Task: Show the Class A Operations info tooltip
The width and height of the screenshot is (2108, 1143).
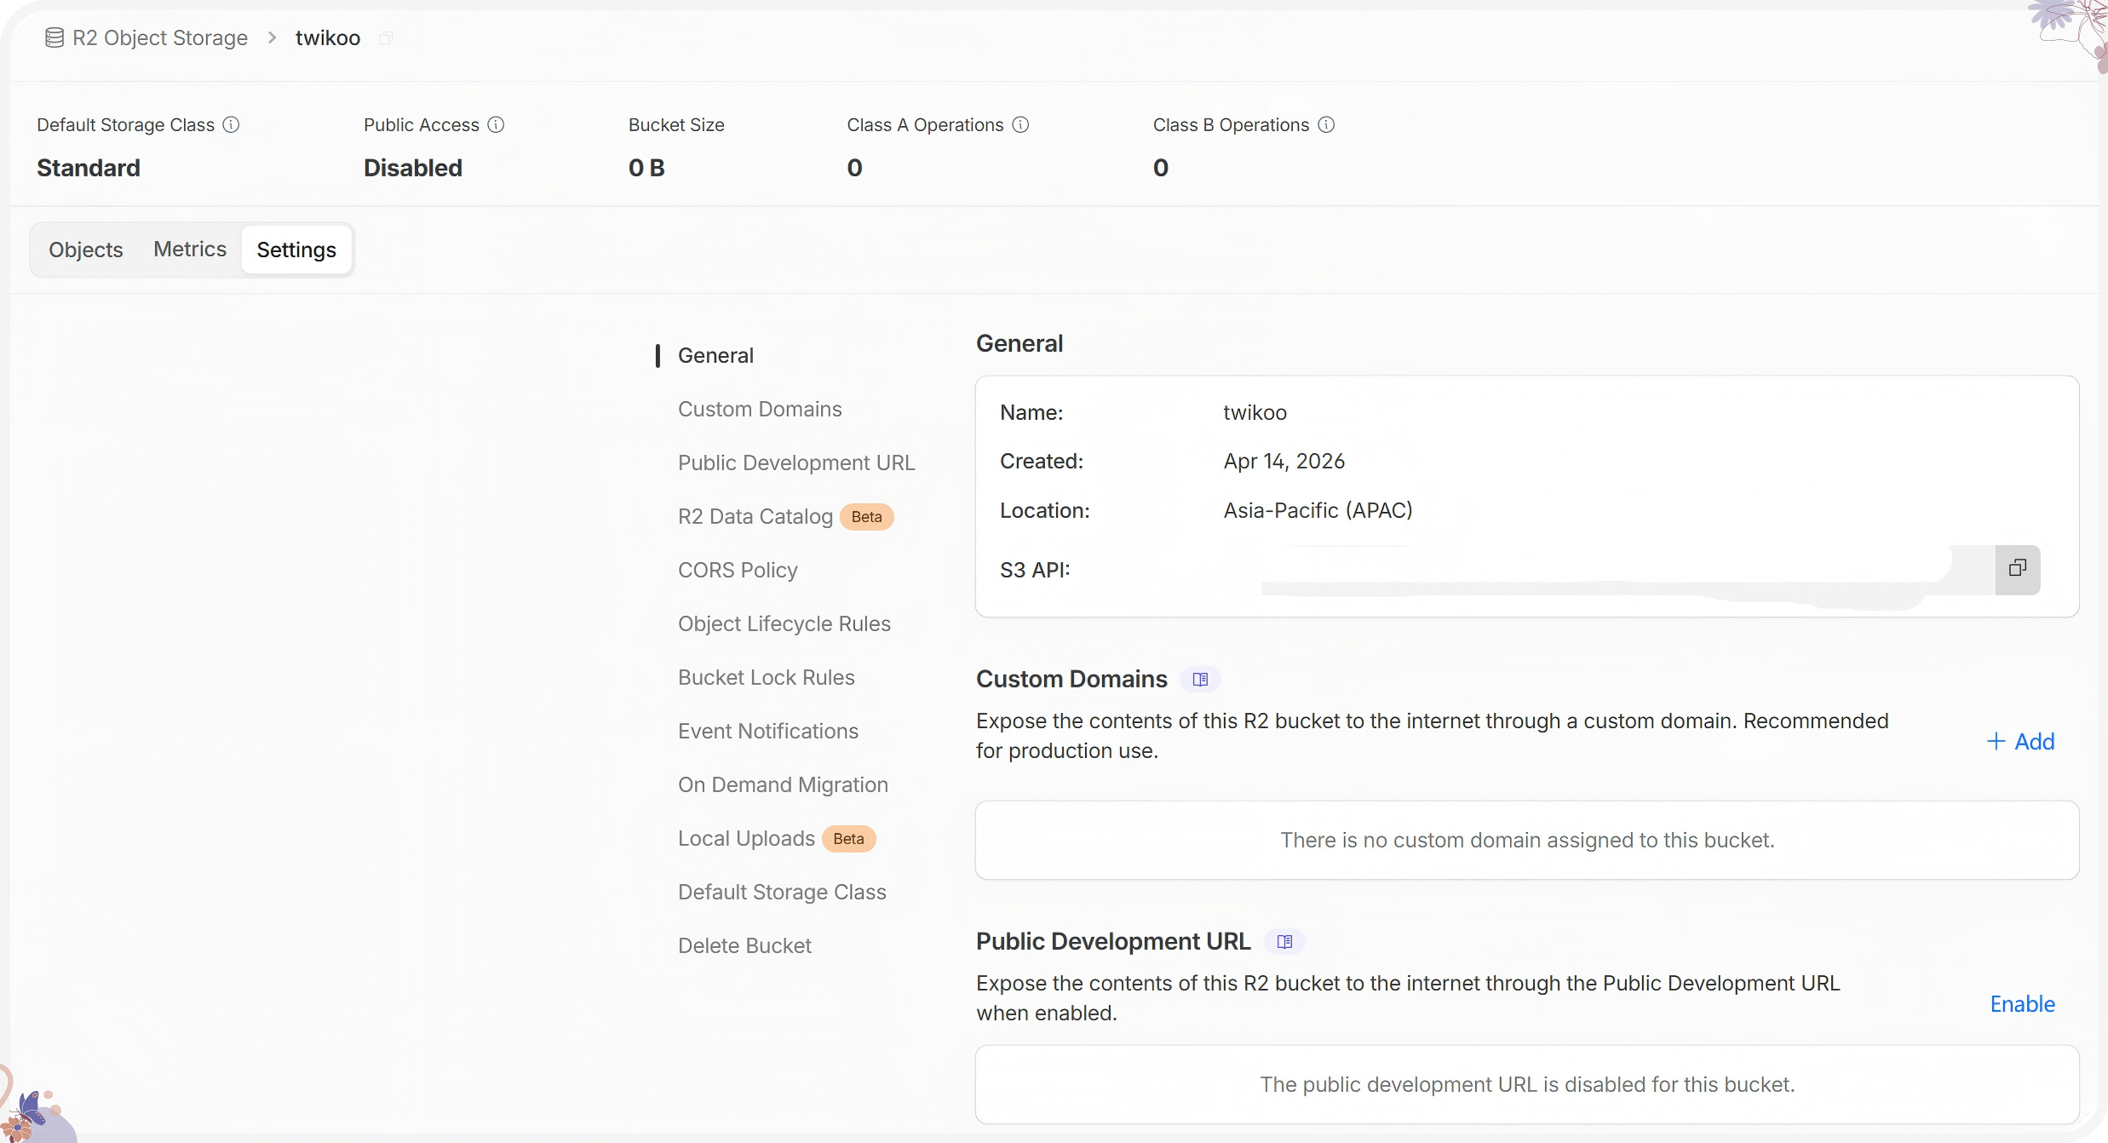Action: pyautogui.click(x=1020, y=125)
